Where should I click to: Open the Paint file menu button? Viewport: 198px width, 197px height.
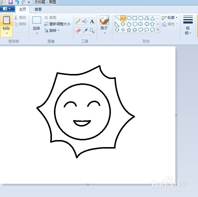pos(7,9)
